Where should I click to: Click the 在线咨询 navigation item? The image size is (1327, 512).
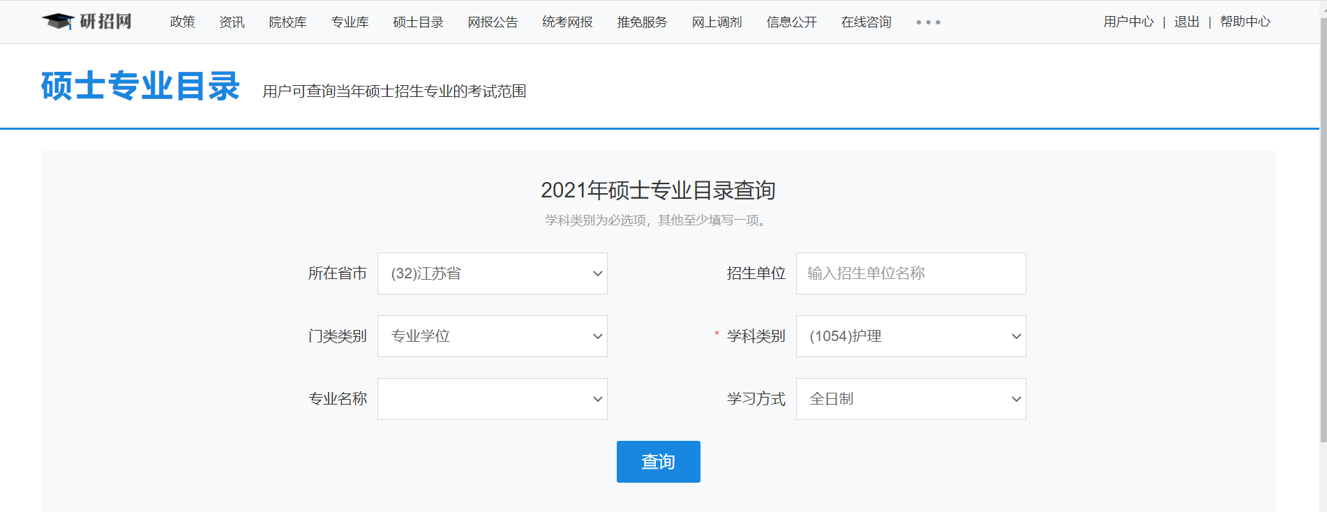point(866,22)
